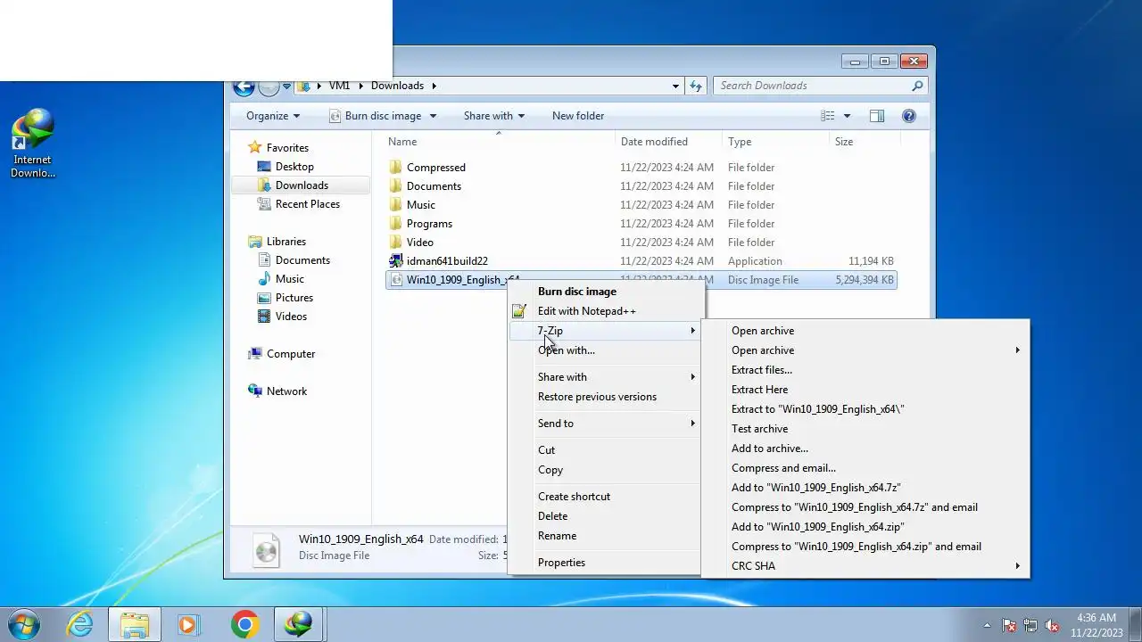Click the 7-Zip context menu item
1142x642 pixels.
tap(605, 331)
